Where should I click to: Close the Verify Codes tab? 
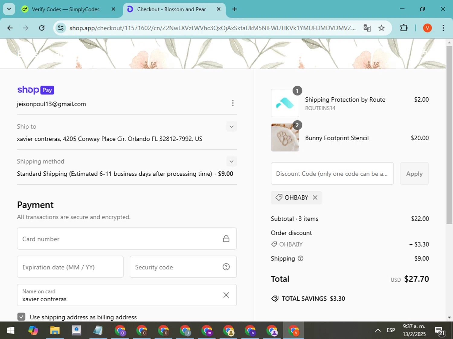coord(113,9)
